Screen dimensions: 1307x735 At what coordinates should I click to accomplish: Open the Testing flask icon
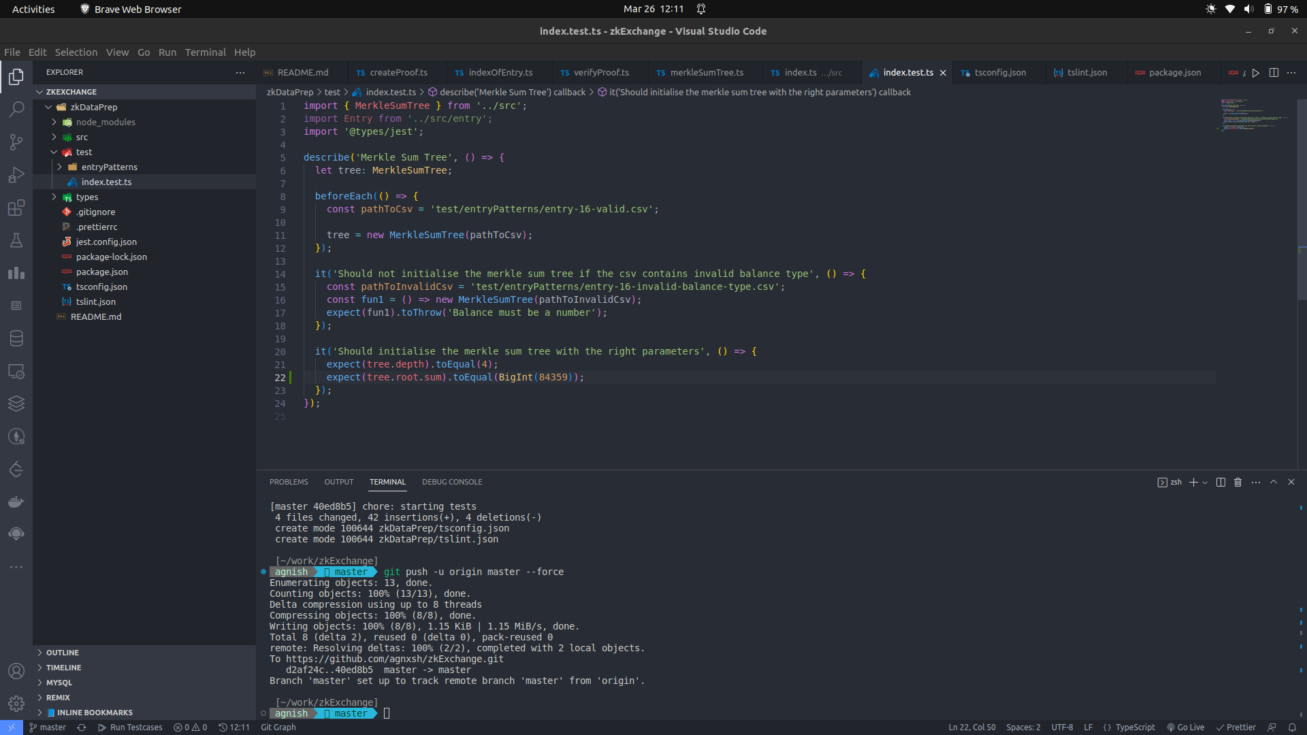[16, 240]
